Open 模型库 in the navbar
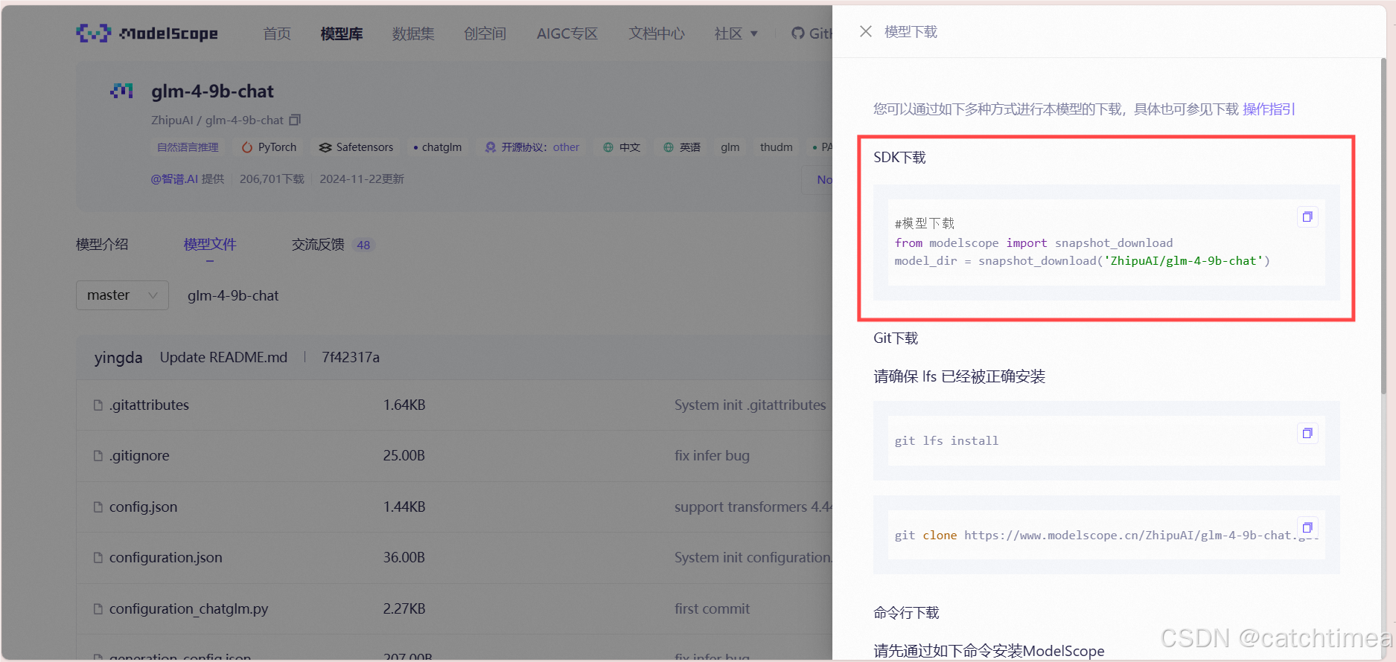1396x662 pixels. pos(342,33)
